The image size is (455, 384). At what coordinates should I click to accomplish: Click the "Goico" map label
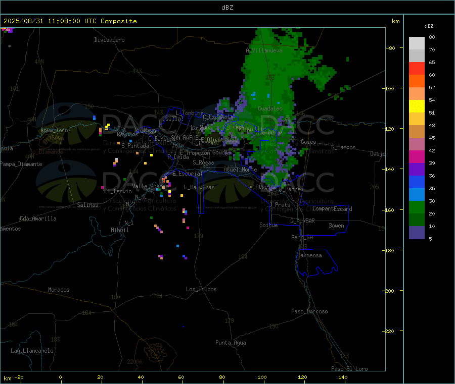pos(308,142)
